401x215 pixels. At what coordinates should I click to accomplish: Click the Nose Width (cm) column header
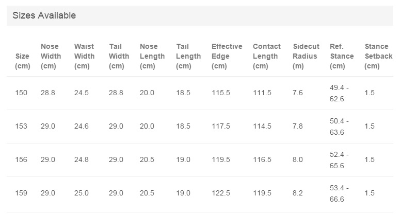[51, 56]
